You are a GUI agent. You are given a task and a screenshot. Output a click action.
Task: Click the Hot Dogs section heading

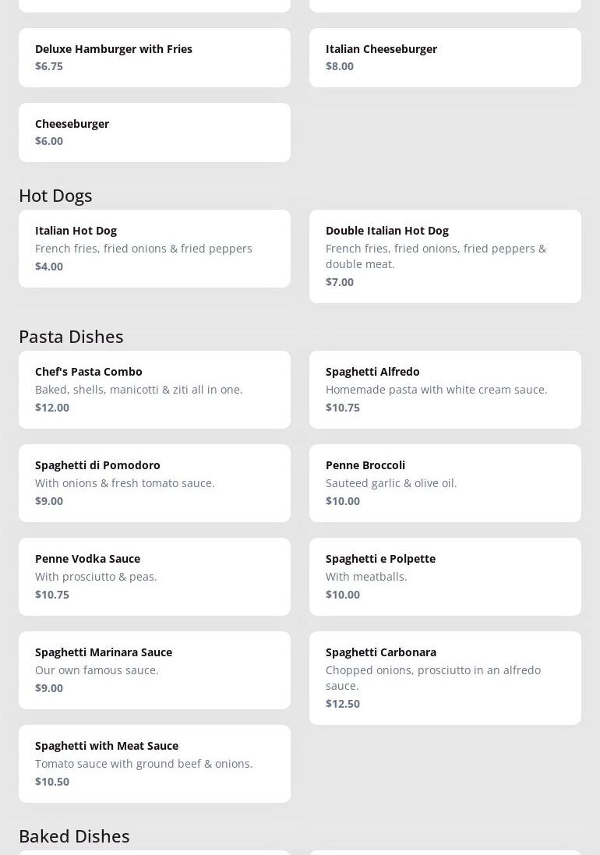point(55,195)
